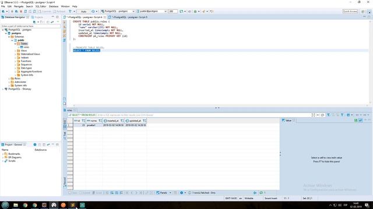The width and height of the screenshot is (373, 209).
Task: Click the link with editor icon in navigator
Action: click(52, 22)
